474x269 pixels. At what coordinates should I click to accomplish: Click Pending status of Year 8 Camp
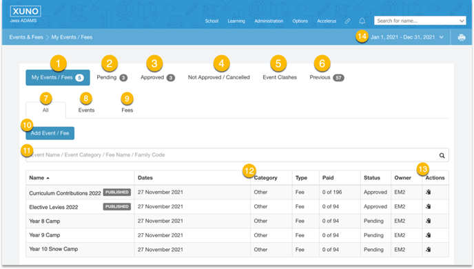tap(373, 221)
